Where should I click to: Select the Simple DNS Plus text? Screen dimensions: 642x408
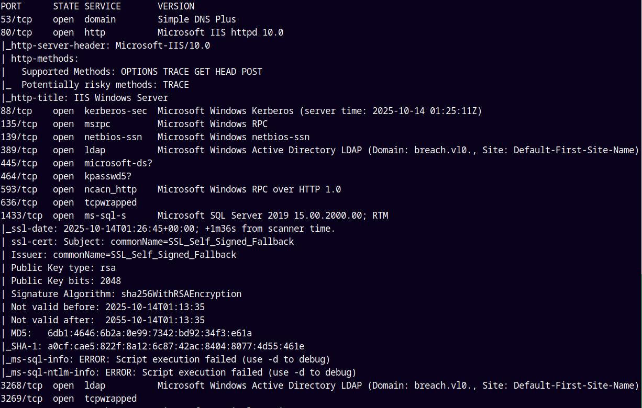click(197, 19)
